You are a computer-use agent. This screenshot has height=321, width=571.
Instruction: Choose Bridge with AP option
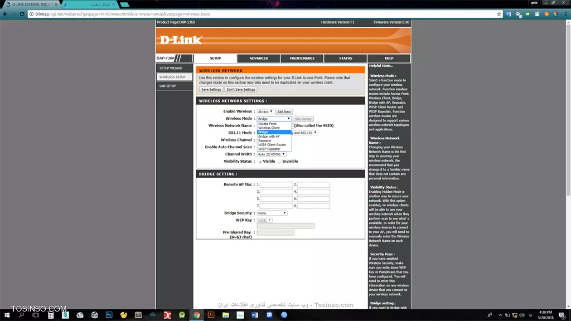274,137
